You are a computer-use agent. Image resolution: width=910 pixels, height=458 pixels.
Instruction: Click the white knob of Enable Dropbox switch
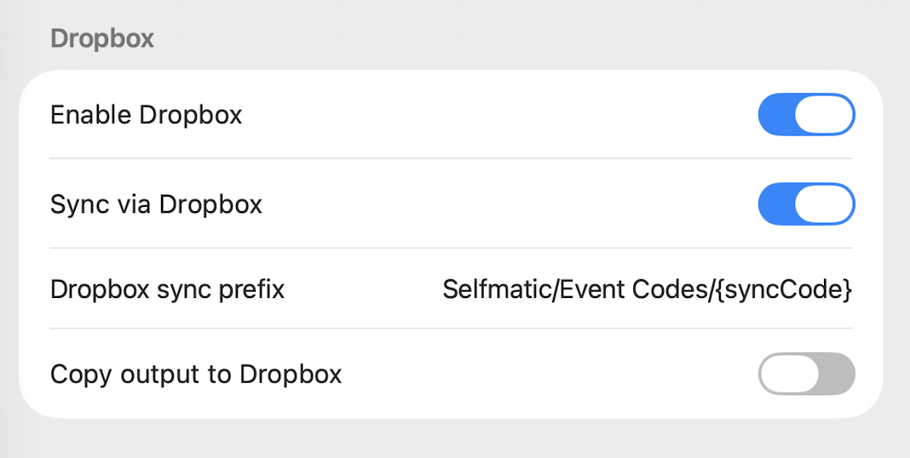(824, 115)
